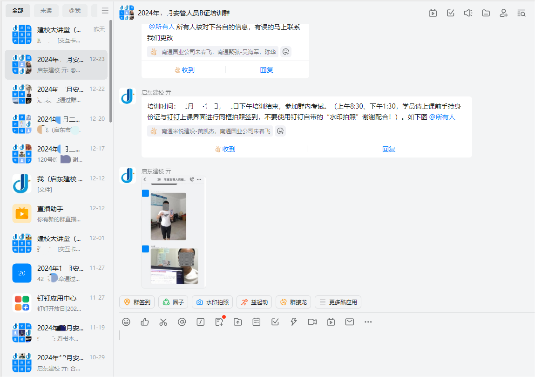Open sender avatar beside the 培训时间 message
Screen dimensions: 535x377
point(128,96)
